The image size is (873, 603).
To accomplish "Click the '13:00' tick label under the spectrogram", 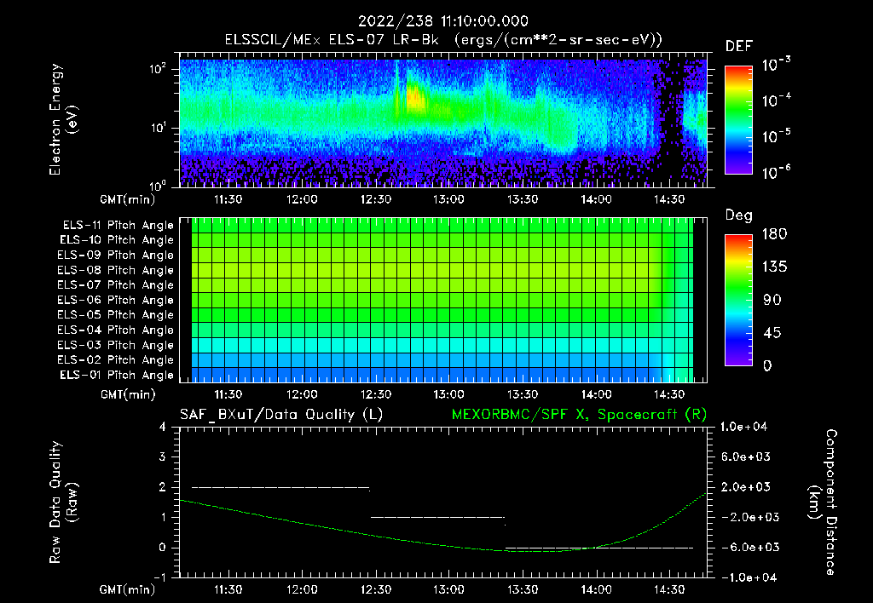I will tap(448, 199).
